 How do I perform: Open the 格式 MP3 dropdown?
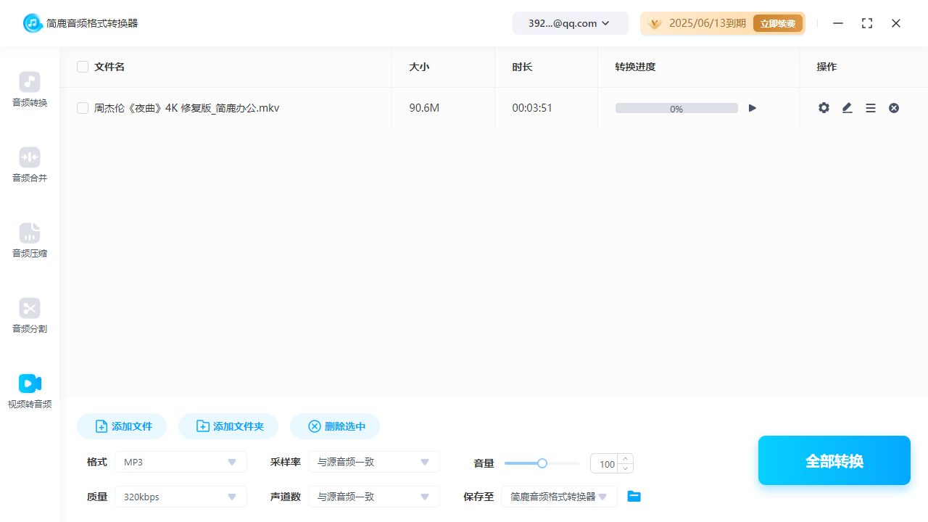(181, 462)
